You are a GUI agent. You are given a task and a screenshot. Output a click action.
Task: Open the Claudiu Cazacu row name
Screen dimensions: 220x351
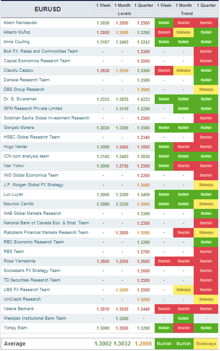click(x=18, y=70)
